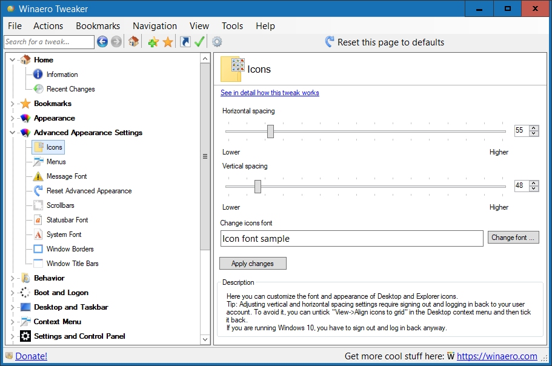
Task: Open settings with the gear toolbar icon
Action: tap(217, 42)
